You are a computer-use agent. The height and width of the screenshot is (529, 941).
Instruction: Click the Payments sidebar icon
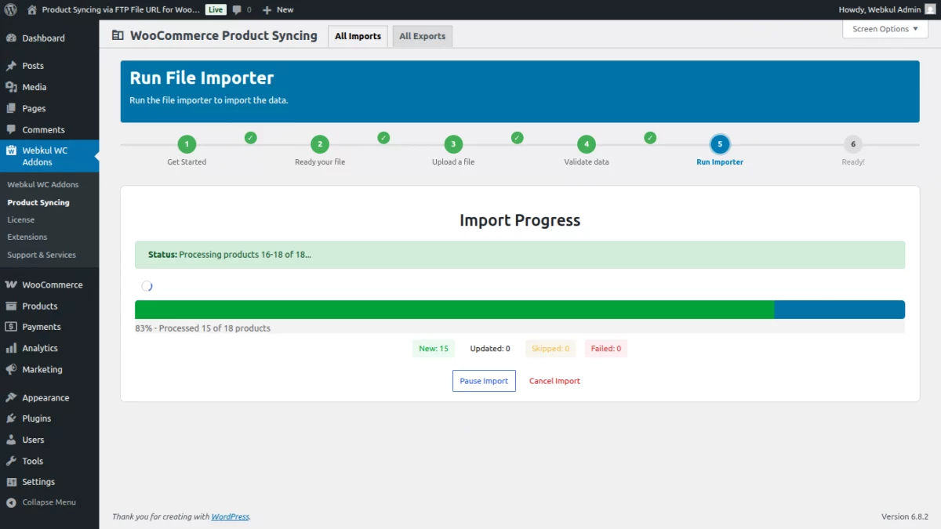[11, 327]
